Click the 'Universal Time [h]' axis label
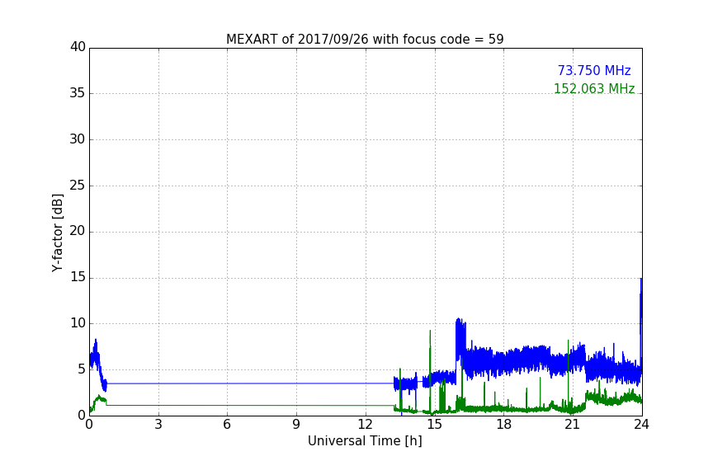This screenshot has height=475, width=713. point(365,441)
